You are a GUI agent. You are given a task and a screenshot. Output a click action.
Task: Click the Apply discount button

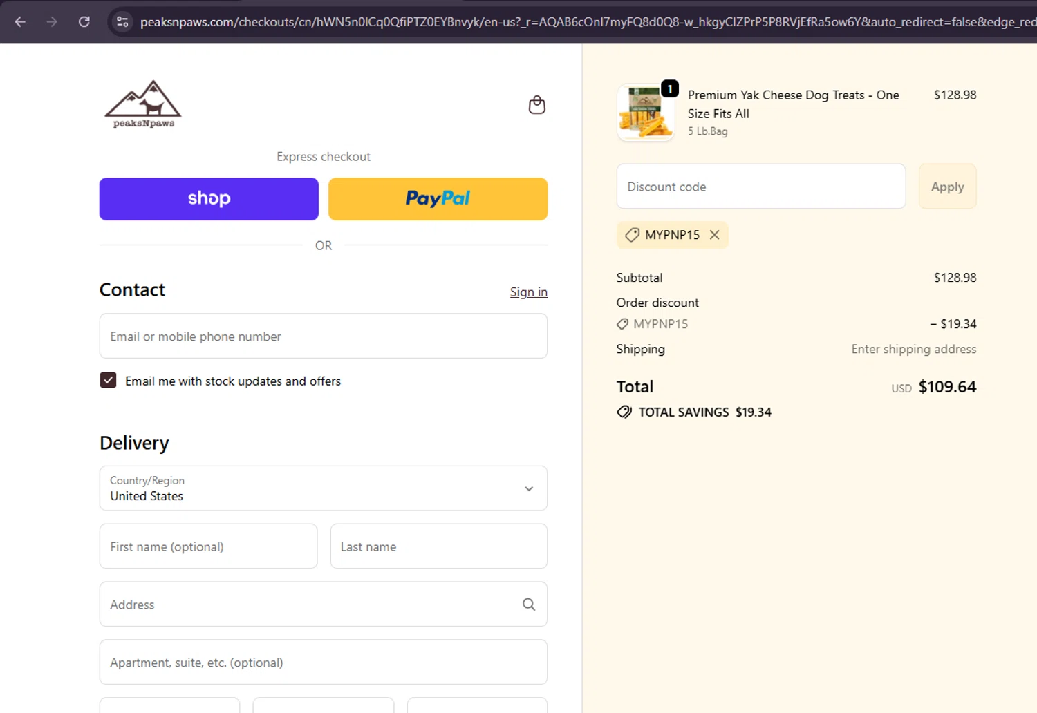(947, 187)
